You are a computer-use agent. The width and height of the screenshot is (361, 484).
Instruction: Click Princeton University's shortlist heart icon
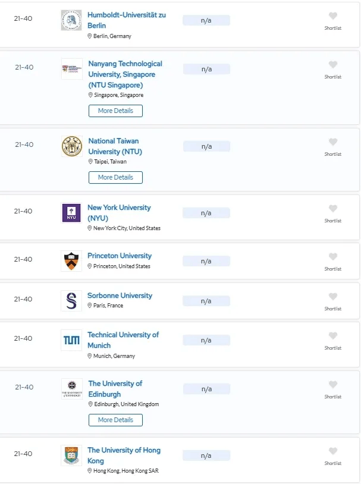(332, 256)
